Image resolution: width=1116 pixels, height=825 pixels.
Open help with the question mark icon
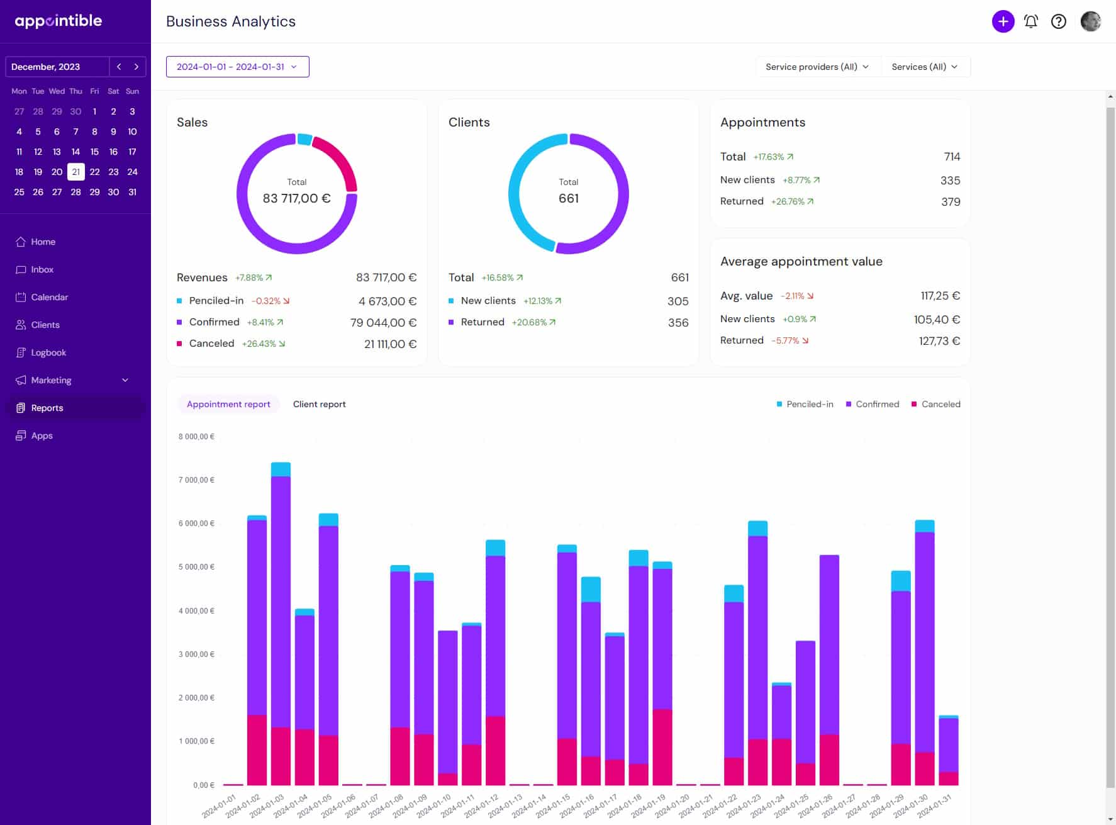(x=1059, y=21)
